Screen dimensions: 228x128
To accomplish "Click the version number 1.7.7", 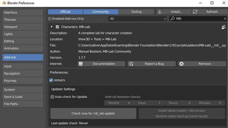I will pyautogui.click(x=82, y=58).
